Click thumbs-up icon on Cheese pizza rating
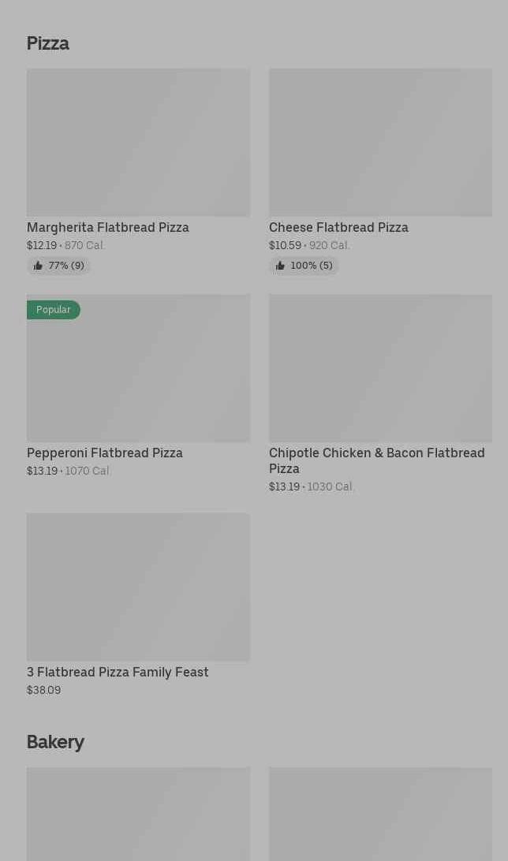The image size is (508, 861). coord(280,266)
